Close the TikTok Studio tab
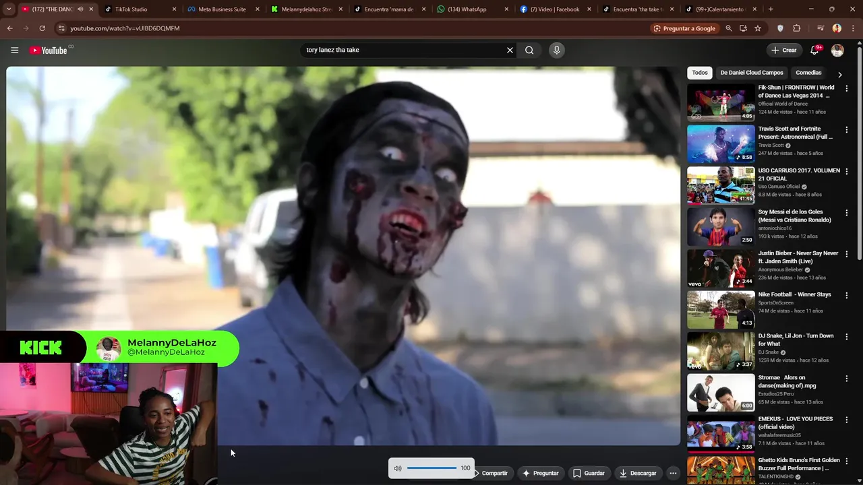The image size is (863, 485). pyautogui.click(x=174, y=9)
